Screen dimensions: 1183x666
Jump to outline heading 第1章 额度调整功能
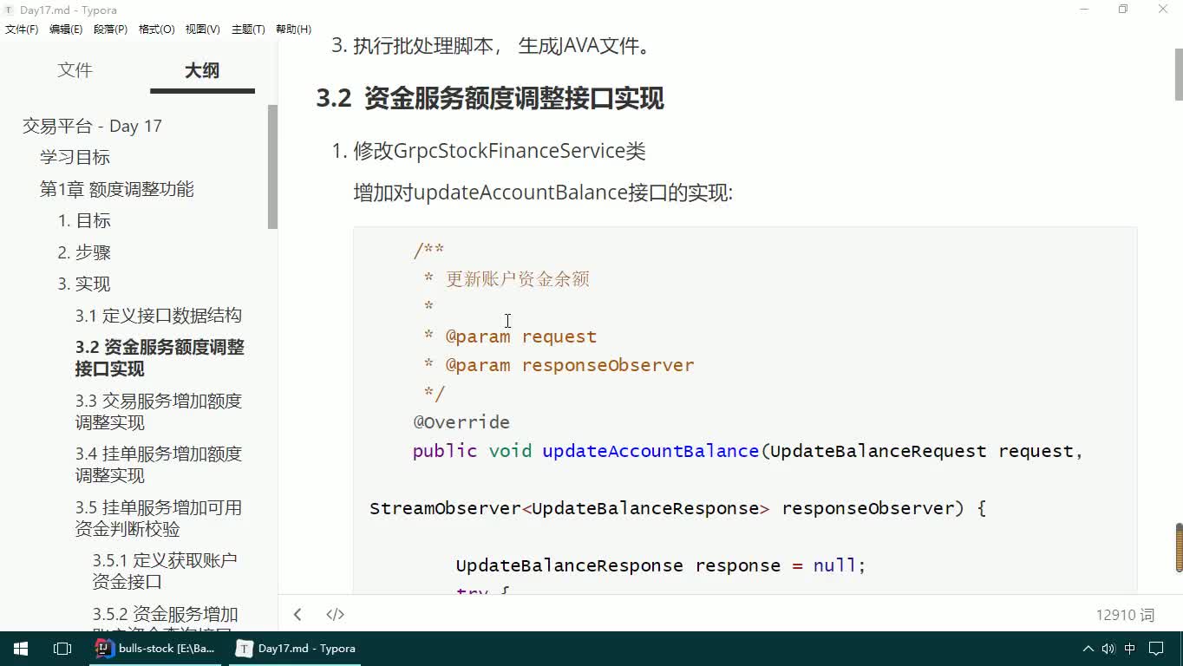[x=117, y=189]
